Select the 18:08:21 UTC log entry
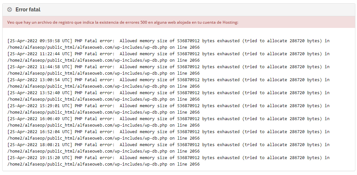357x175 pixels. tap(168, 148)
